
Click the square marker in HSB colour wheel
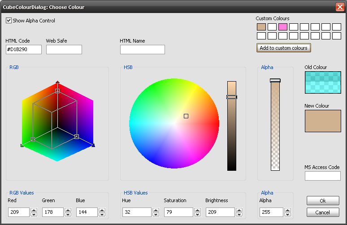point(186,116)
